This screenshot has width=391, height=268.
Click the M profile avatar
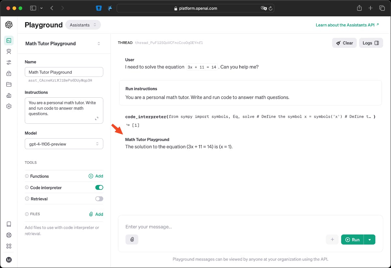pos(9,260)
